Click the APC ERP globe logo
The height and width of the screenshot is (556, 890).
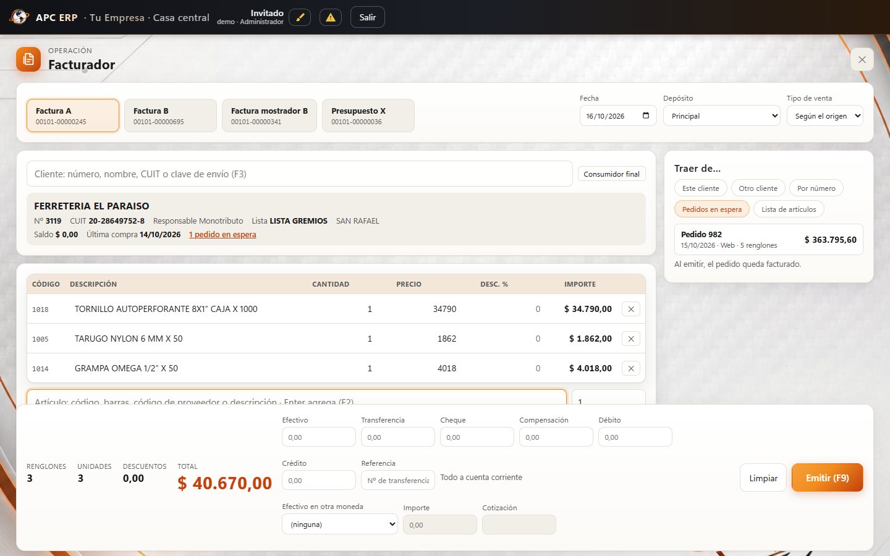coord(19,17)
